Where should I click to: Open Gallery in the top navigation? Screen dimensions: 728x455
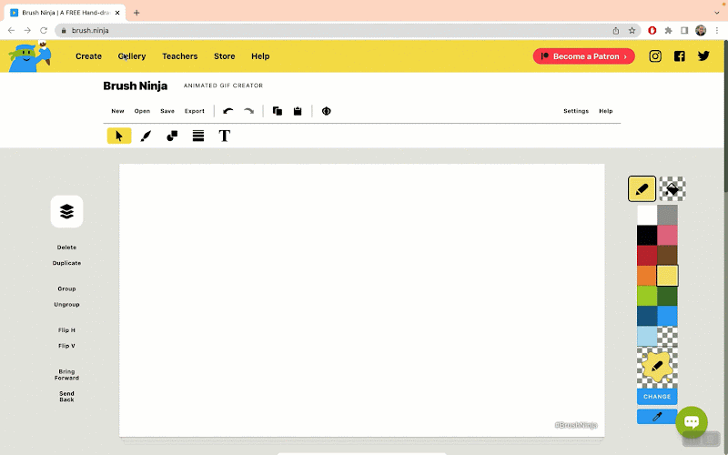[x=132, y=56]
